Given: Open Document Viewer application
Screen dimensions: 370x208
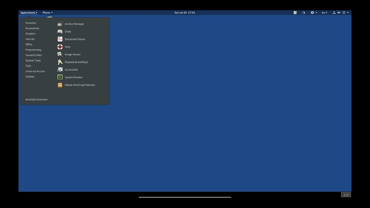Looking at the screenshot, I should (x=75, y=39).
